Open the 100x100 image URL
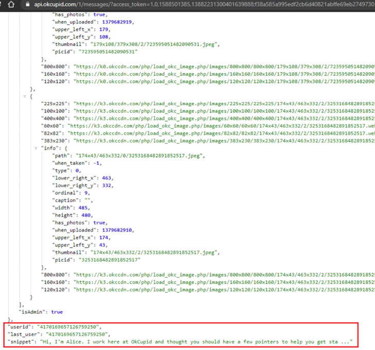The image size is (375, 350). 224,111
